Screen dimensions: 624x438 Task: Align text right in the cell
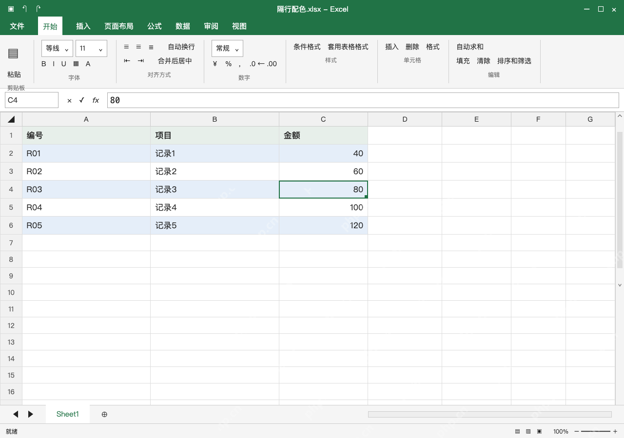[151, 47]
